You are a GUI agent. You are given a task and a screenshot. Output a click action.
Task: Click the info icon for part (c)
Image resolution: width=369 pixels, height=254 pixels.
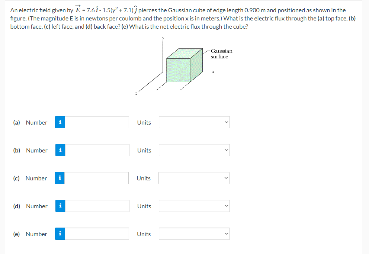pos(60,178)
